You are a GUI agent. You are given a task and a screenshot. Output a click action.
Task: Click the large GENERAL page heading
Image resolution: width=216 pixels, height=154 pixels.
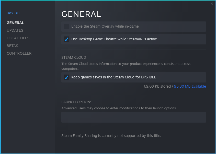coord(81,14)
